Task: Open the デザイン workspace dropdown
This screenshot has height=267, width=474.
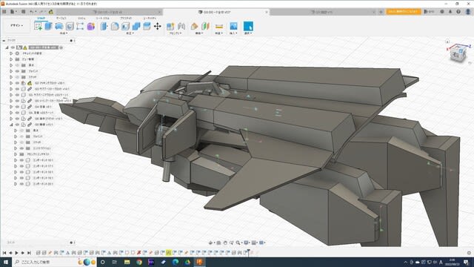Action: pyautogui.click(x=16, y=25)
